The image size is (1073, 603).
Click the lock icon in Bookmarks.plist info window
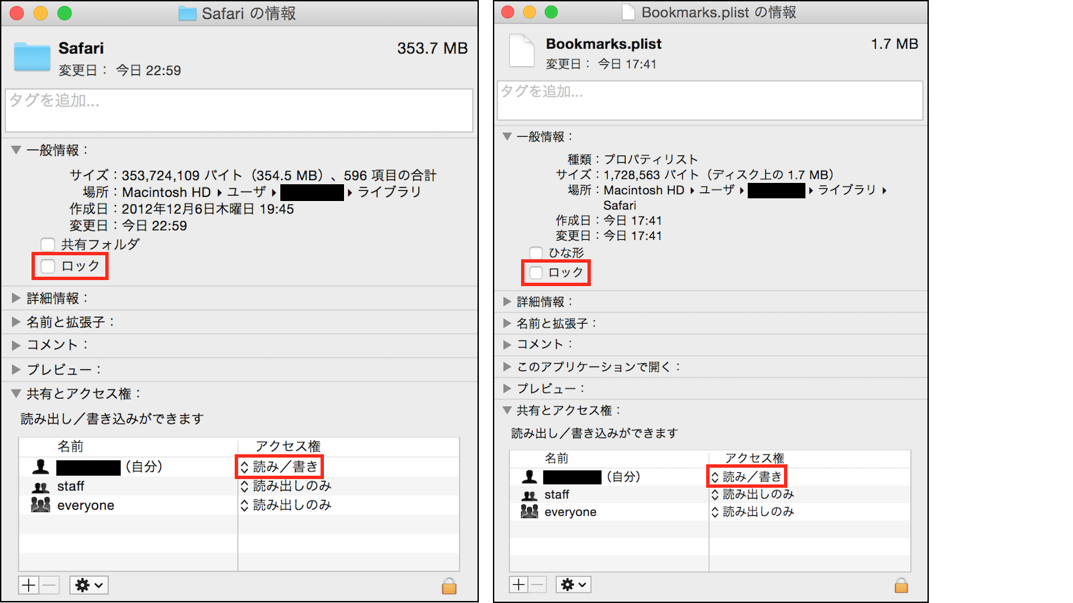pos(901,586)
